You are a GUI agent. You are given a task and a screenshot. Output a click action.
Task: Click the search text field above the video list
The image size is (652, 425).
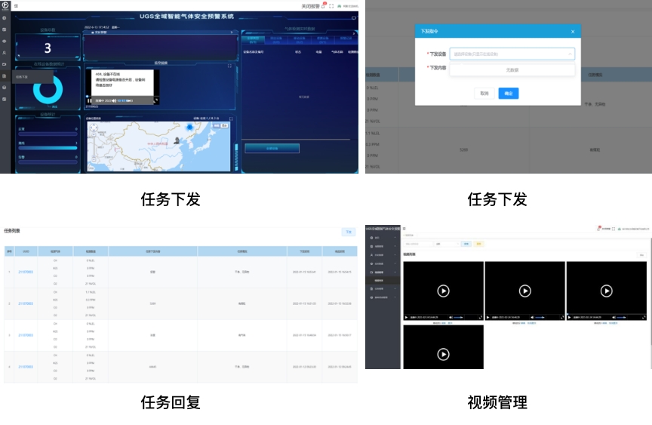[x=418, y=244]
